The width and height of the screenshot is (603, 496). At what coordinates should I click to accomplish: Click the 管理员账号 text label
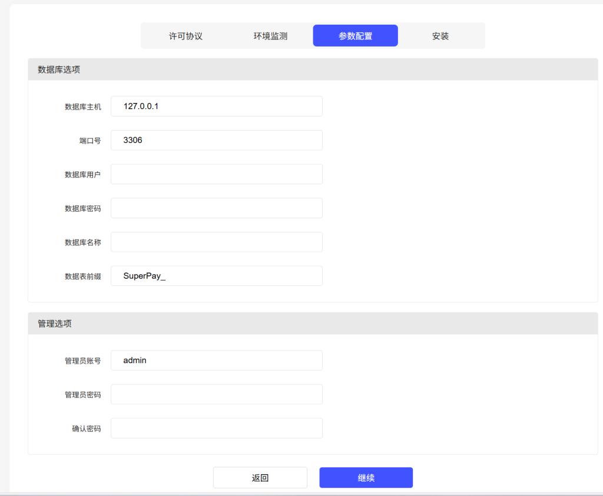[x=83, y=361]
